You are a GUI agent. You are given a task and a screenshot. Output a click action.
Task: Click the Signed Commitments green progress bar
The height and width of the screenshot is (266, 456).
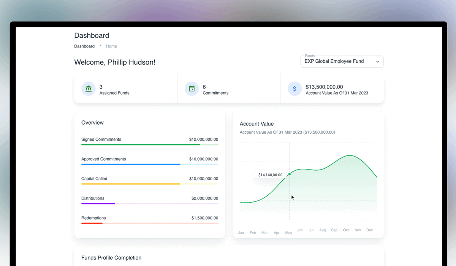(150, 145)
